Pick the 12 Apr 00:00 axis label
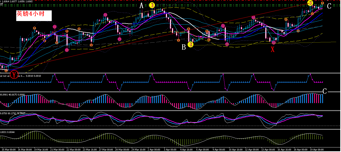The height and width of the screenshot is (152, 341). tap(252, 149)
